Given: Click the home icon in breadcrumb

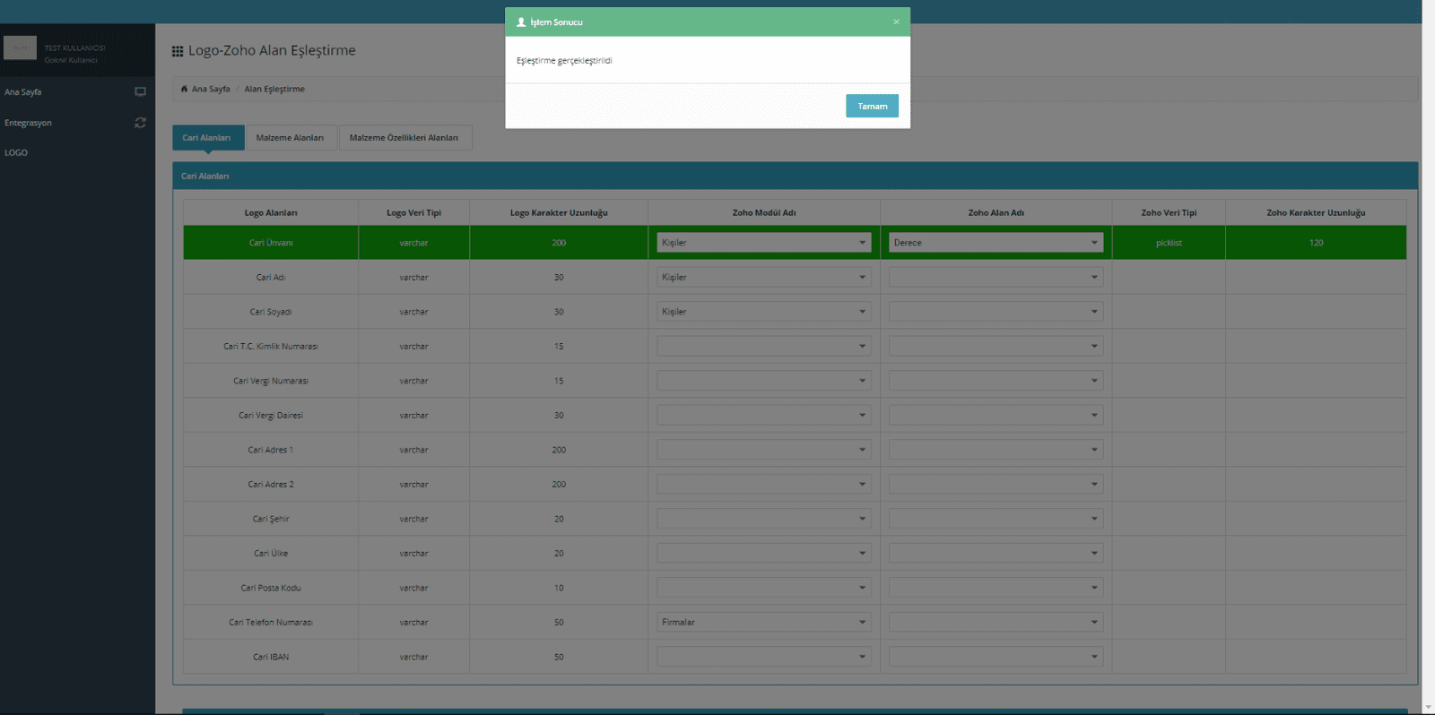Looking at the screenshot, I should [184, 89].
